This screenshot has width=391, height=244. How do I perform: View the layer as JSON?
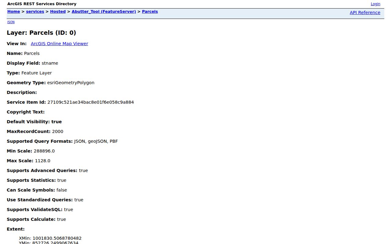(11, 22)
